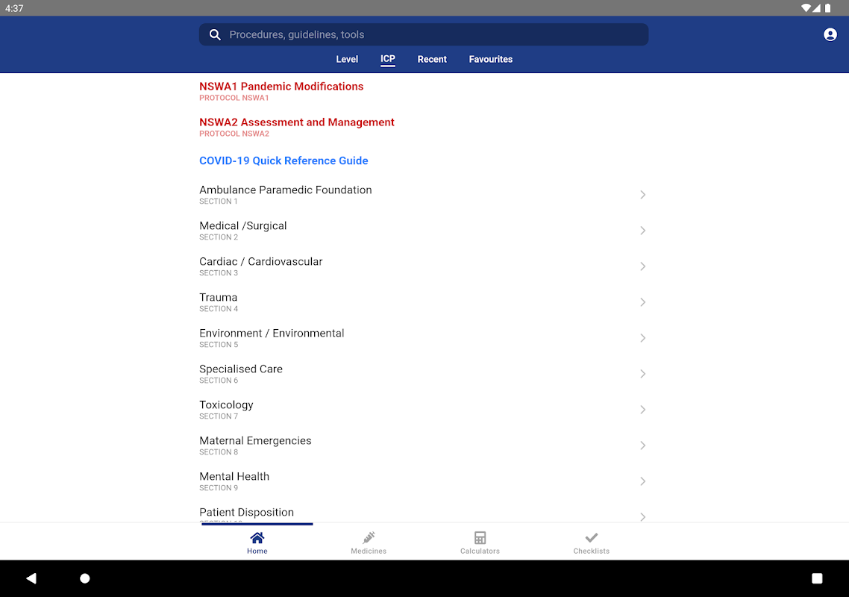
Task: Select Trauma row text
Action: [218, 298]
